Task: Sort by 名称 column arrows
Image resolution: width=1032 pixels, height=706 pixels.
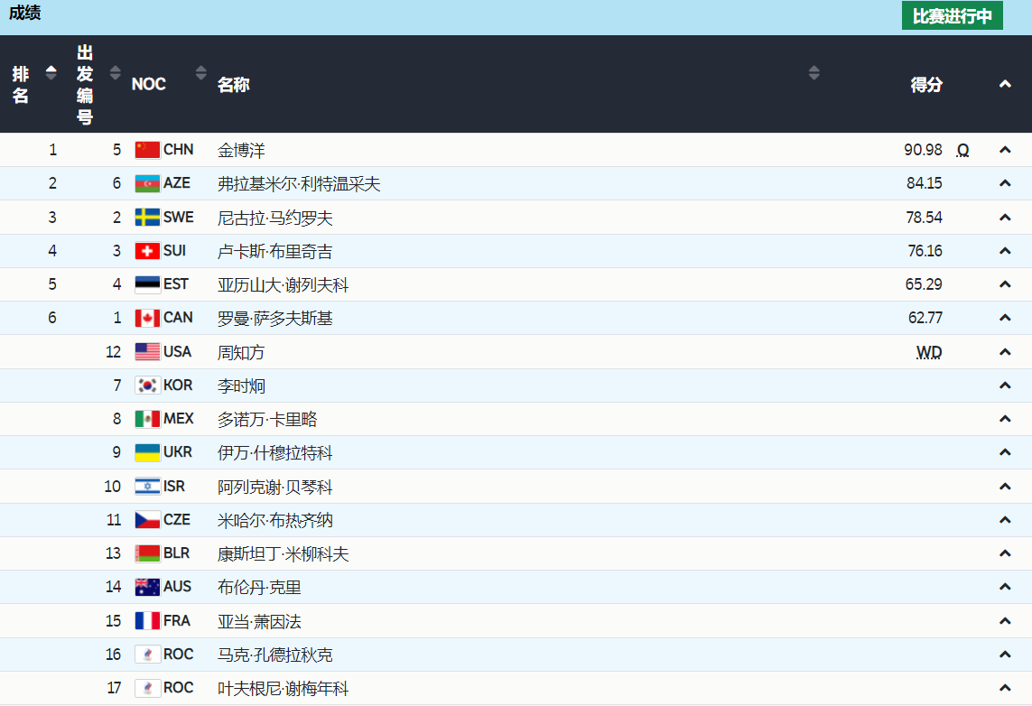Action: (814, 72)
